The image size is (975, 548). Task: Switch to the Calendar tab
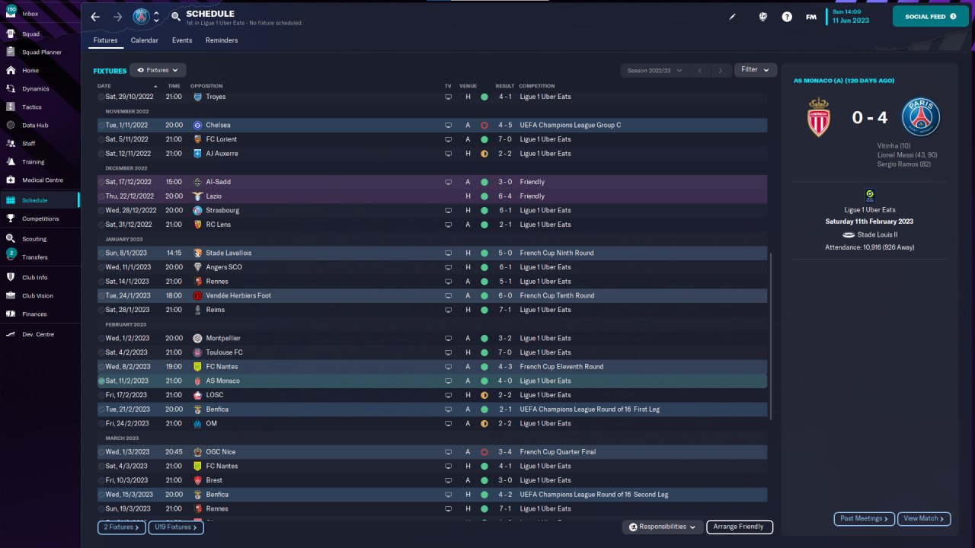click(145, 40)
